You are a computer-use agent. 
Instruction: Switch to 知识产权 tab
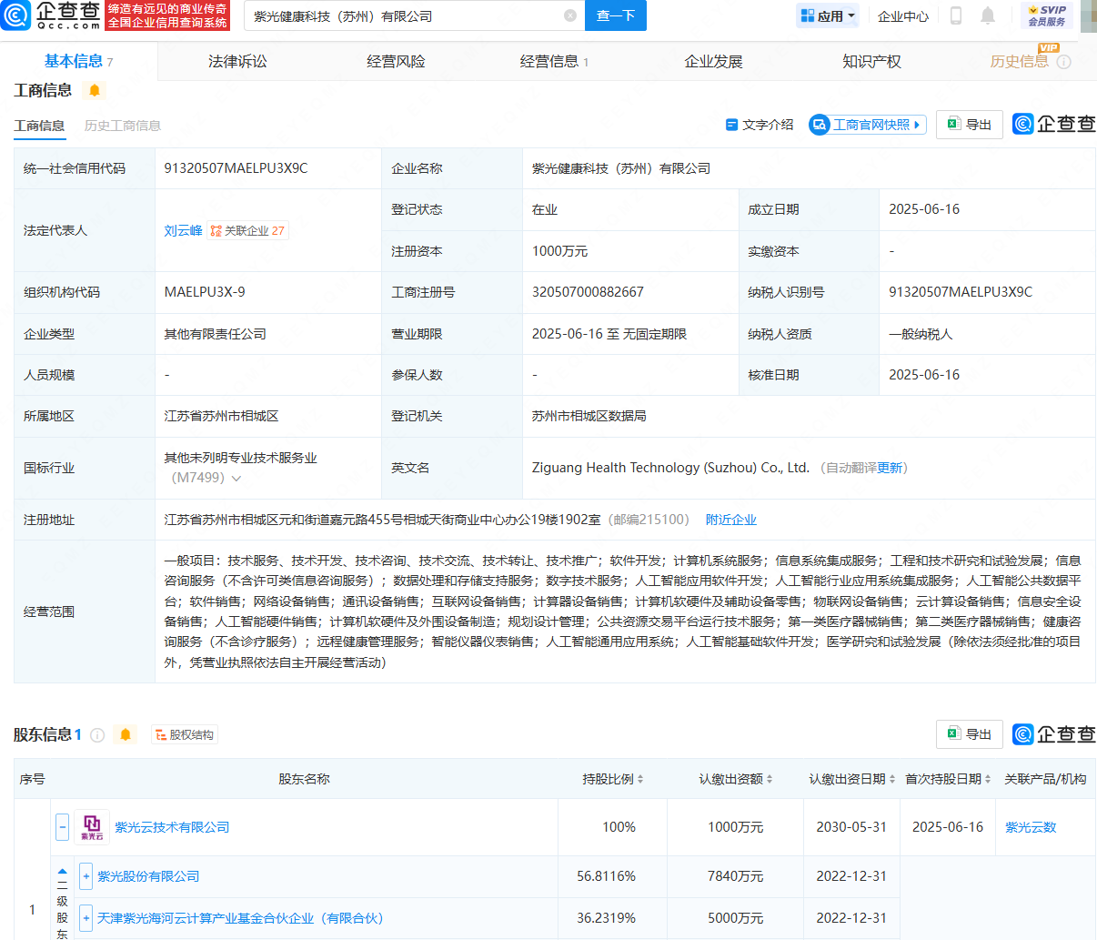coord(871,61)
